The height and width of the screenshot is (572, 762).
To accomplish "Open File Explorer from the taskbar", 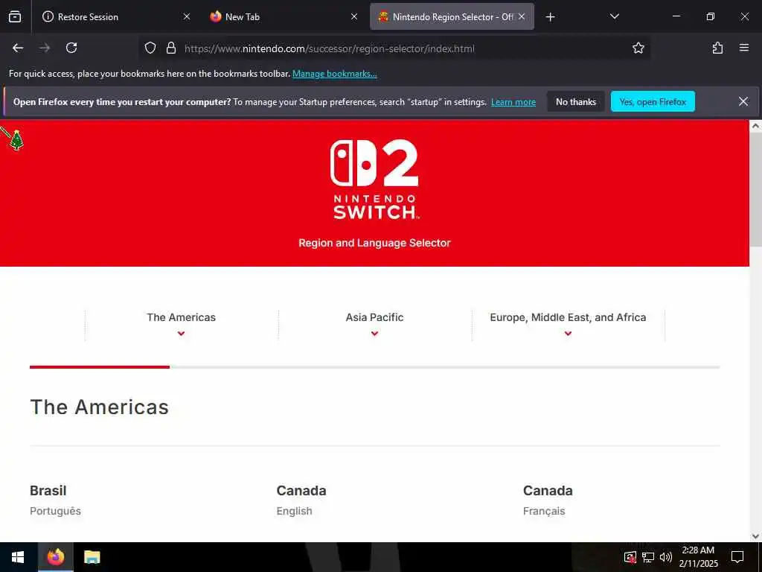I will coord(92,557).
